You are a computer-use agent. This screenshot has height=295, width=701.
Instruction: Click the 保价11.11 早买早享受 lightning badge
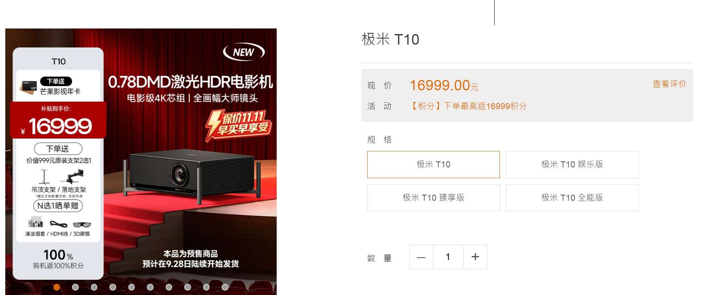tap(238, 125)
